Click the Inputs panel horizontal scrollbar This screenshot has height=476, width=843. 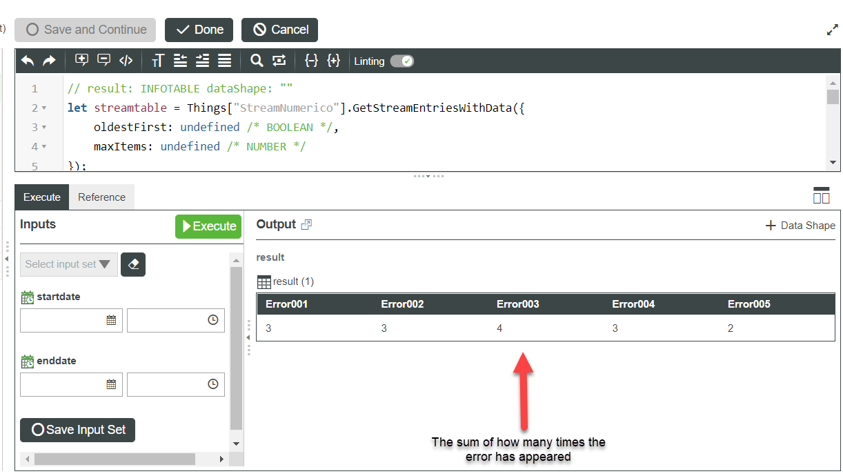(x=115, y=459)
